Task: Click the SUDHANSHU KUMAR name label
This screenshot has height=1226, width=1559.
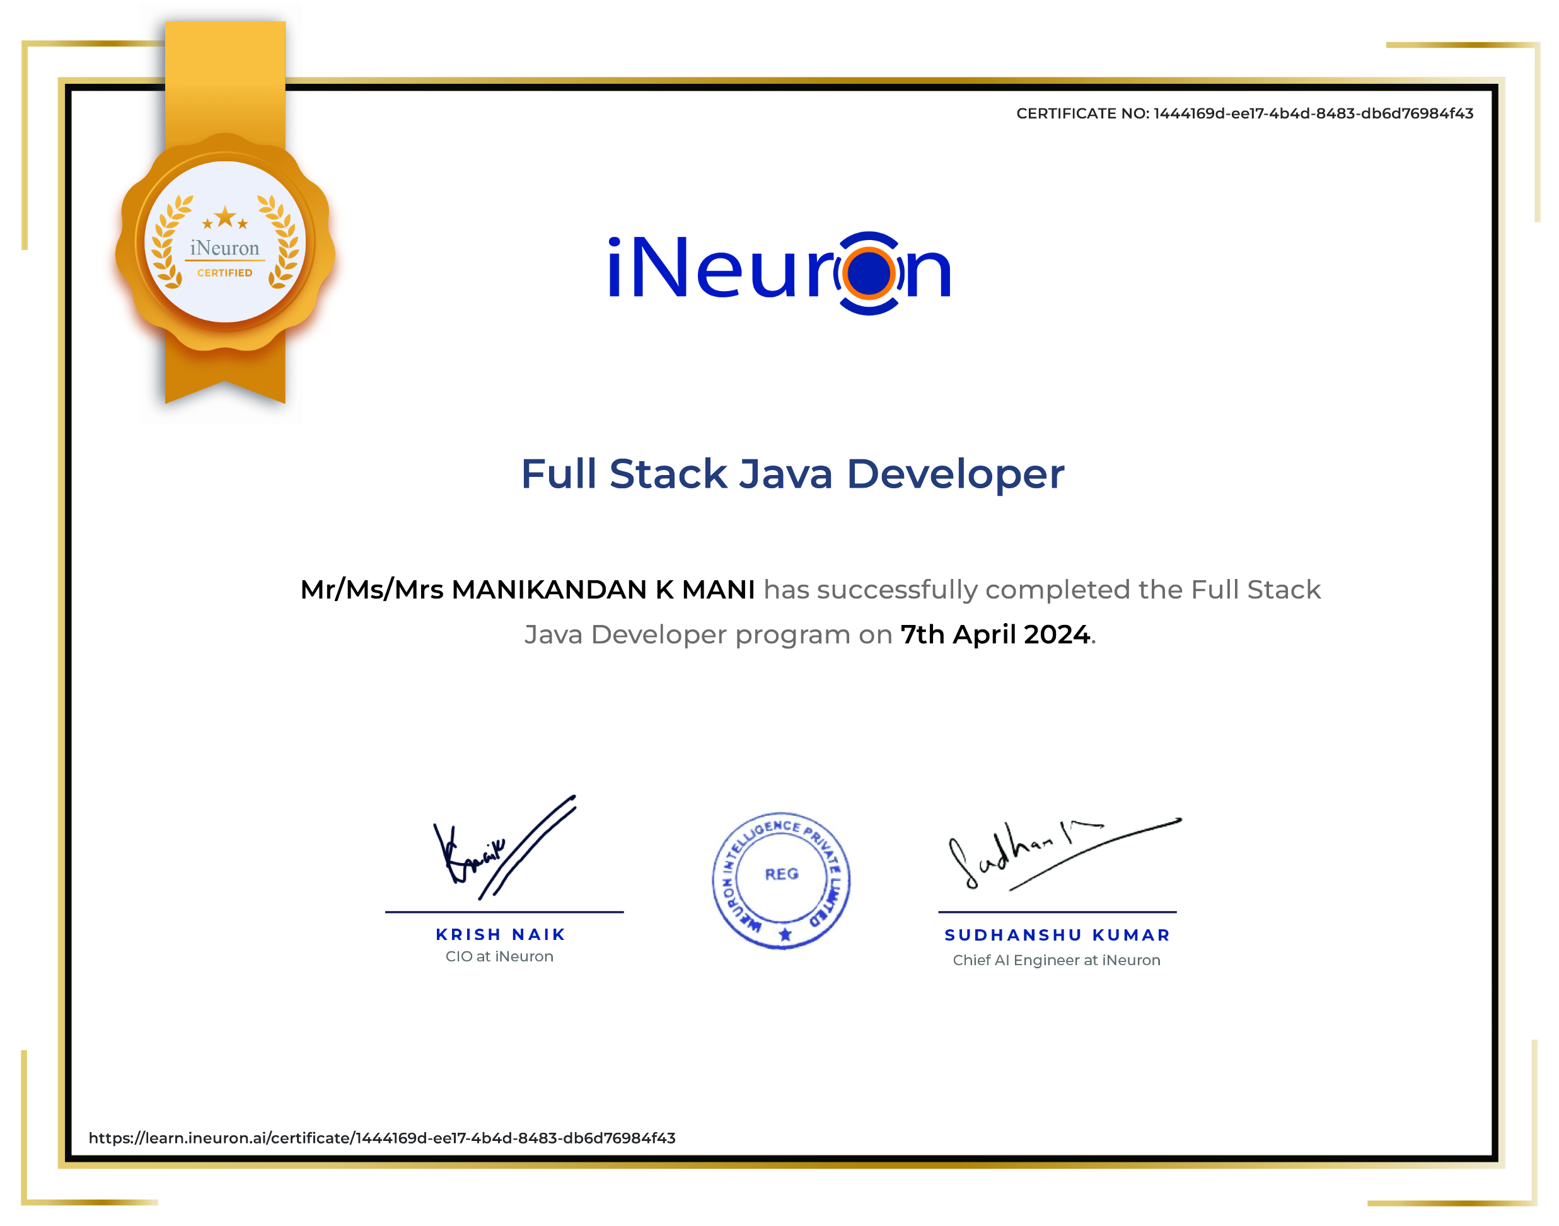Action: click(1057, 936)
